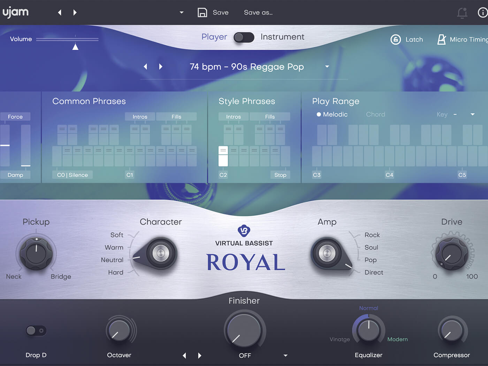The height and width of the screenshot is (366, 488).
Task: Toggle the Drop D switch
Action: pyautogui.click(x=36, y=330)
